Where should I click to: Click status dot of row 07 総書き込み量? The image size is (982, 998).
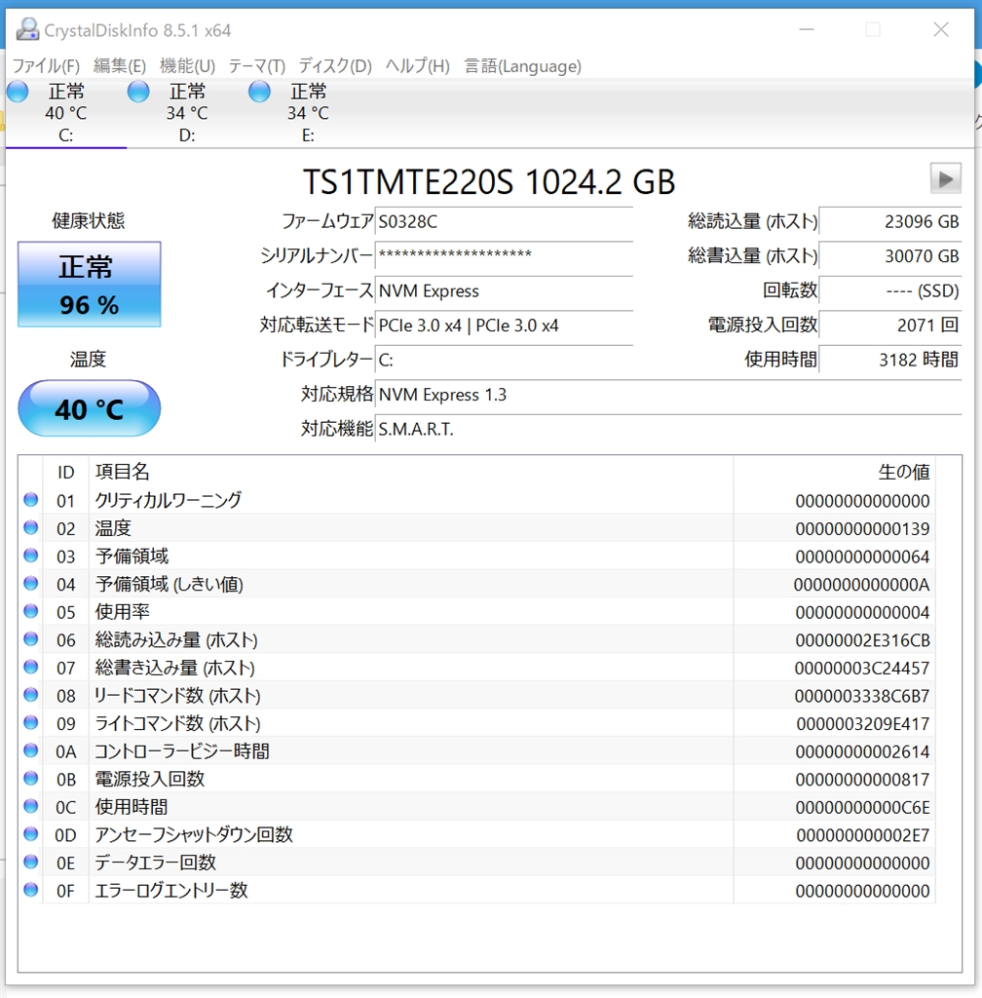pyautogui.click(x=30, y=667)
